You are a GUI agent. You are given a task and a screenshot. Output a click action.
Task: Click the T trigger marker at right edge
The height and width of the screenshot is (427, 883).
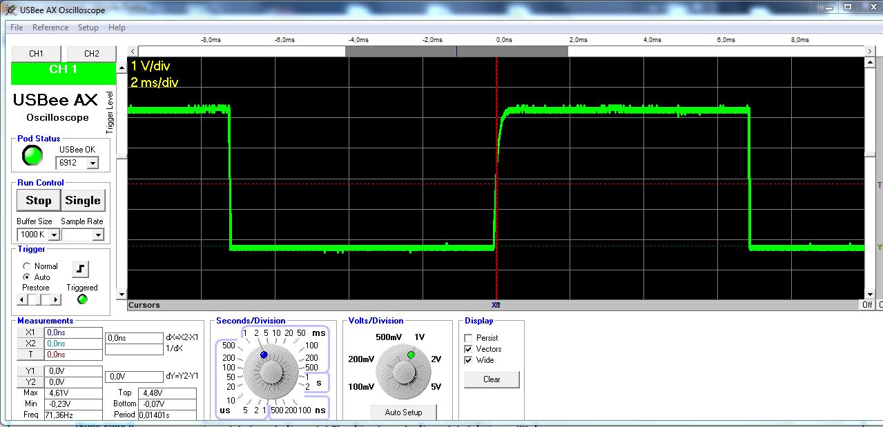coord(880,184)
